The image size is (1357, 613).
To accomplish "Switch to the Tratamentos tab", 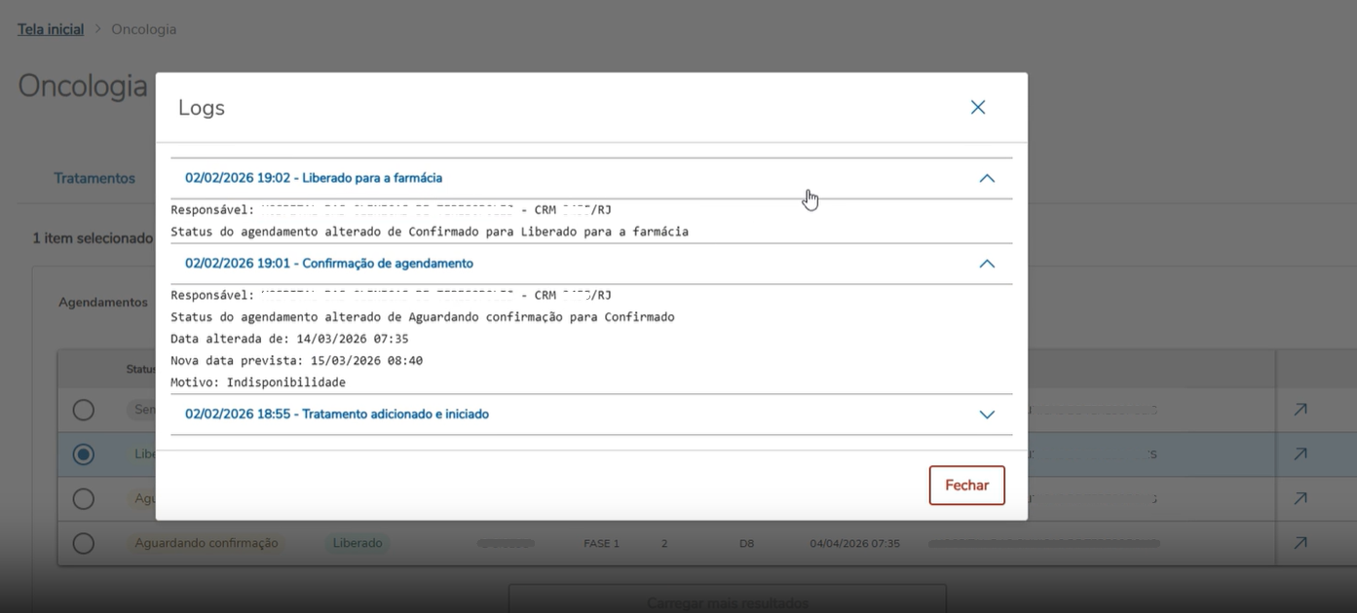I will click(94, 178).
